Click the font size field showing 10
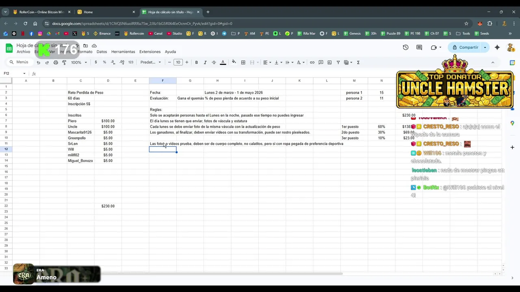520x292 pixels. point(178,62)
